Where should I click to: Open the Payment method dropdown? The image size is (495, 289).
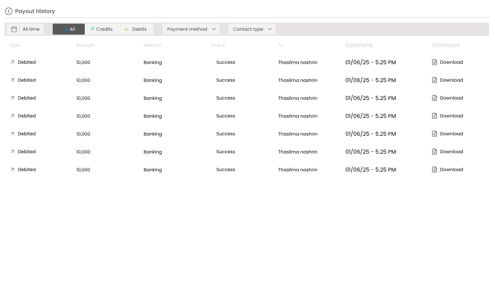[191, 29]
